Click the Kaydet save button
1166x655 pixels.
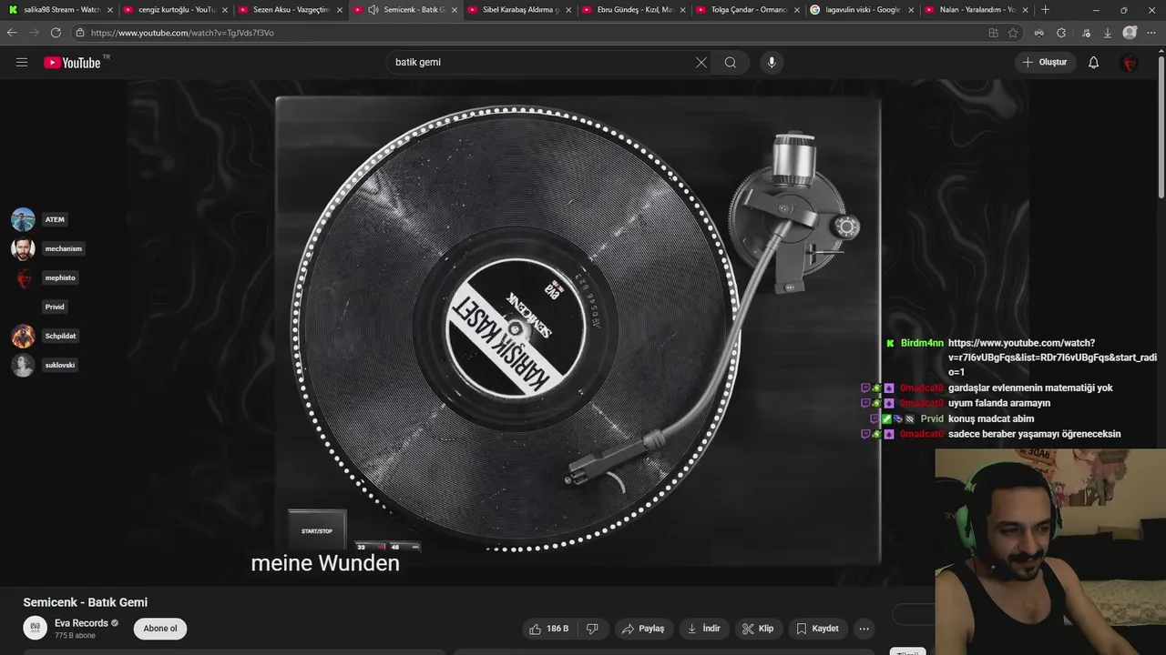818,629
